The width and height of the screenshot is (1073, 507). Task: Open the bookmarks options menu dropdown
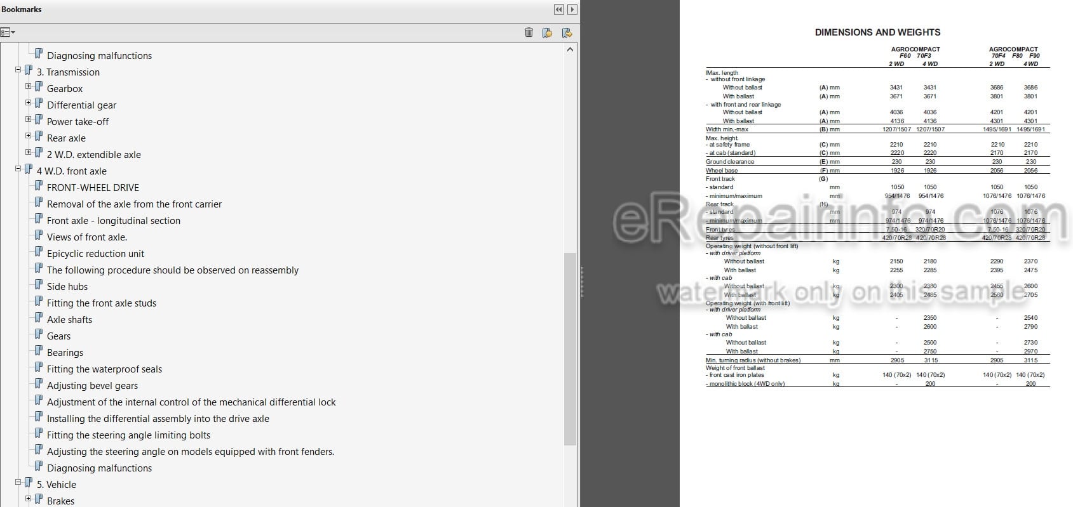[x=8, y=32]
